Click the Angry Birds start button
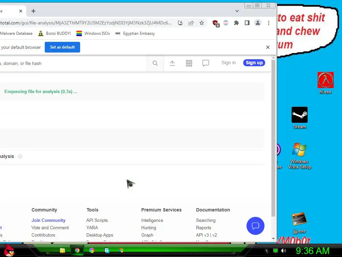The width and height of the screenshot is (342, 257). coord(9,250)
